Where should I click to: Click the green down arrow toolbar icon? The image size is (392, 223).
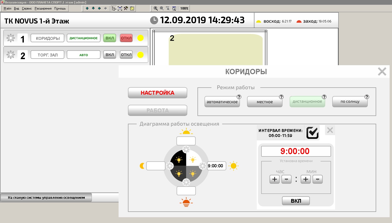(93, 8)
